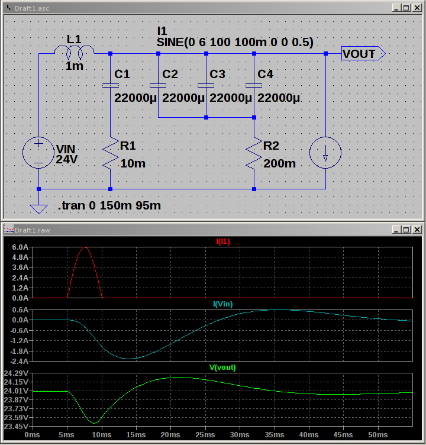Viewport: 426px width, 445px height.
Task: Click the I(Vin) trace label
Action: click(223, 304)
